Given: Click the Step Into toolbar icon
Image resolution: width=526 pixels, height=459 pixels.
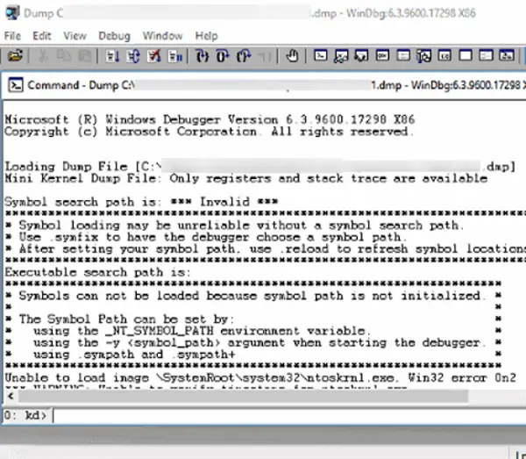Looking at the screenshot, I should coord(203,56).
